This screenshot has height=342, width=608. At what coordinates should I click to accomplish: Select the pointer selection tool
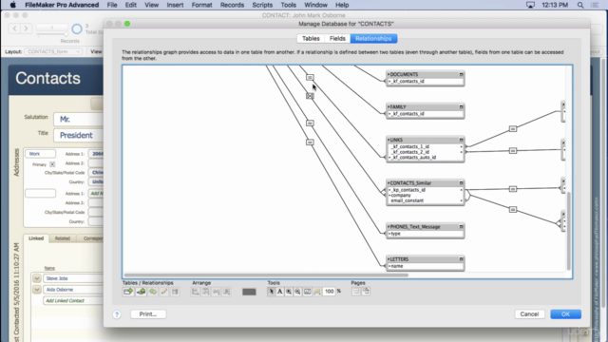pyautogui.click(x=272, y=292)
